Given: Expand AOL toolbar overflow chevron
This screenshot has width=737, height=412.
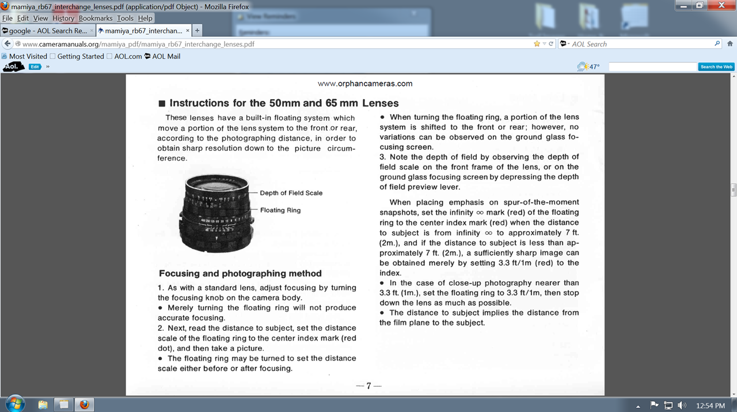Looking at the screenshot, I should [48, 67].
